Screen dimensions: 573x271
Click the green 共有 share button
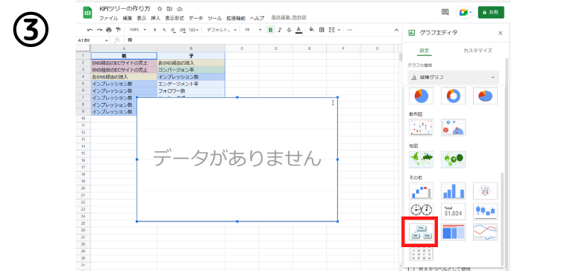(x=491, y=13)
